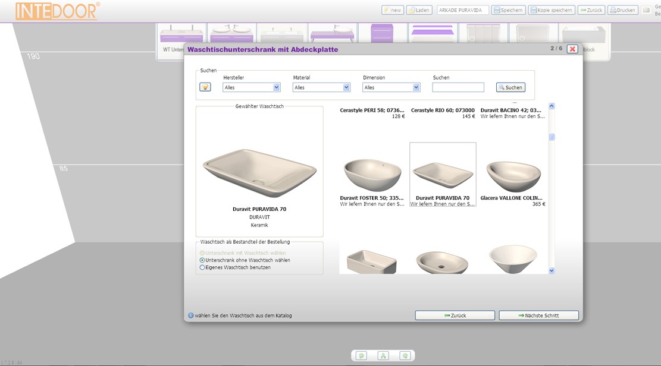Click rotate-right view icon at bottom
This screenshot has height=366, width=661.
(x=405, y=356)
